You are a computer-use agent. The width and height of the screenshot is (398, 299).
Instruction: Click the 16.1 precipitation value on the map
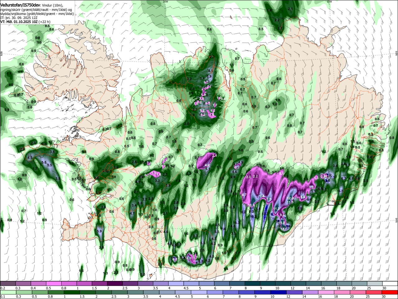[x=252, y=206]
